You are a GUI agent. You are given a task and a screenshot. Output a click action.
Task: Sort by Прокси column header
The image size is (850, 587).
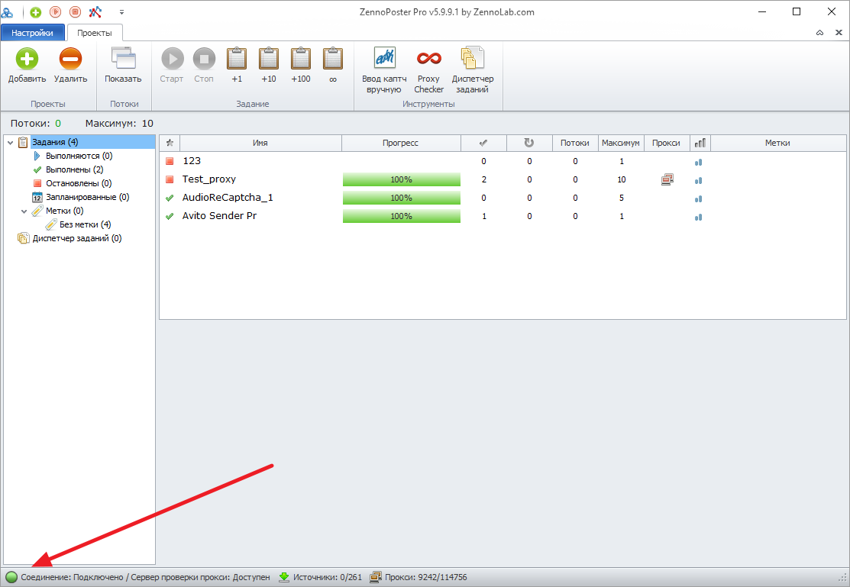(666, 143)
